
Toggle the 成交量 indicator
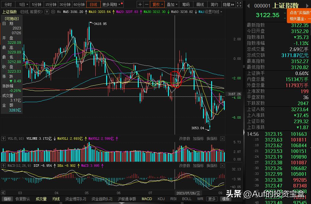coord(41,199)
